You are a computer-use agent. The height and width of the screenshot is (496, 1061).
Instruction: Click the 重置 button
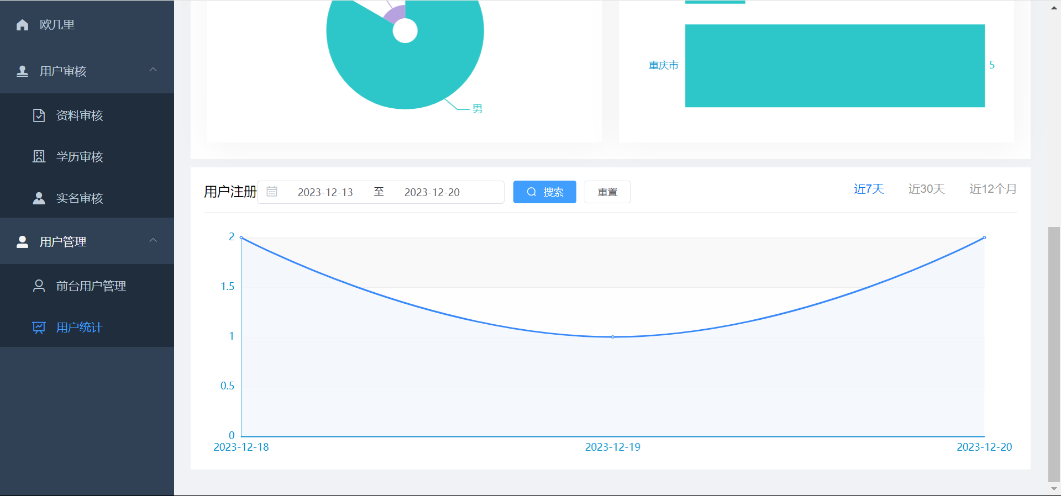coord(607,192)
